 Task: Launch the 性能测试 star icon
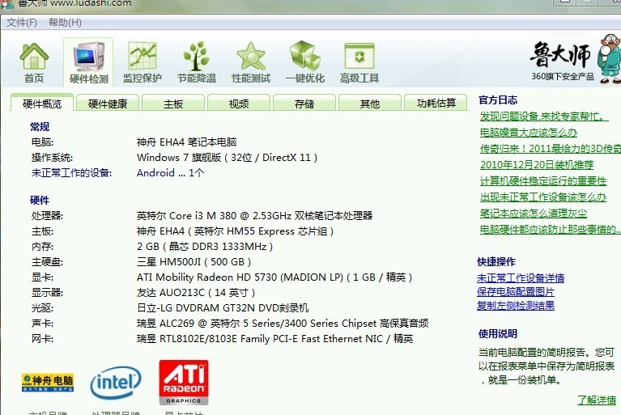[x=251, y=63]
